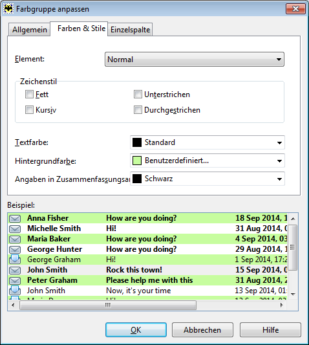The image size is (309, 345).
Task: Open the Hintergrundfarbe Benutzerdefiniert dropdown
Action: 208,161
